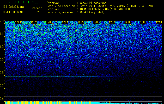Click the 1.0 frequency axis label
Image resolution: width=164 pixels, height=104 pixels.
(x=2, y=47)
